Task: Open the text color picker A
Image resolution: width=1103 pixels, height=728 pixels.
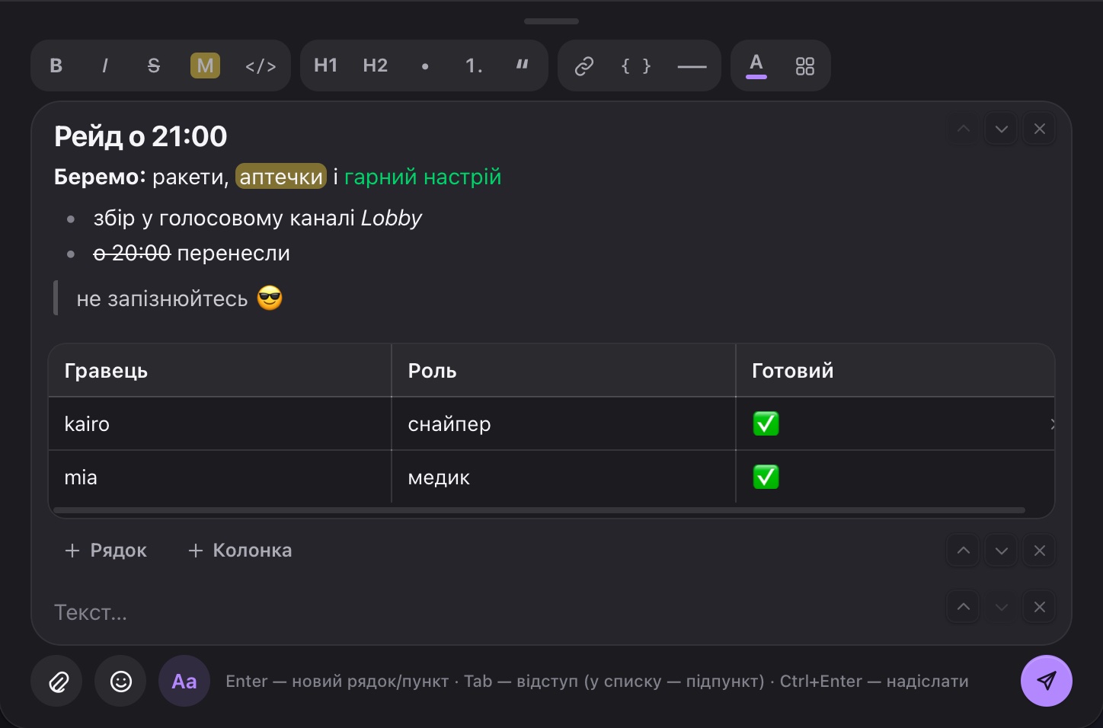Action: pyautogui.click(x=756, y=65)
